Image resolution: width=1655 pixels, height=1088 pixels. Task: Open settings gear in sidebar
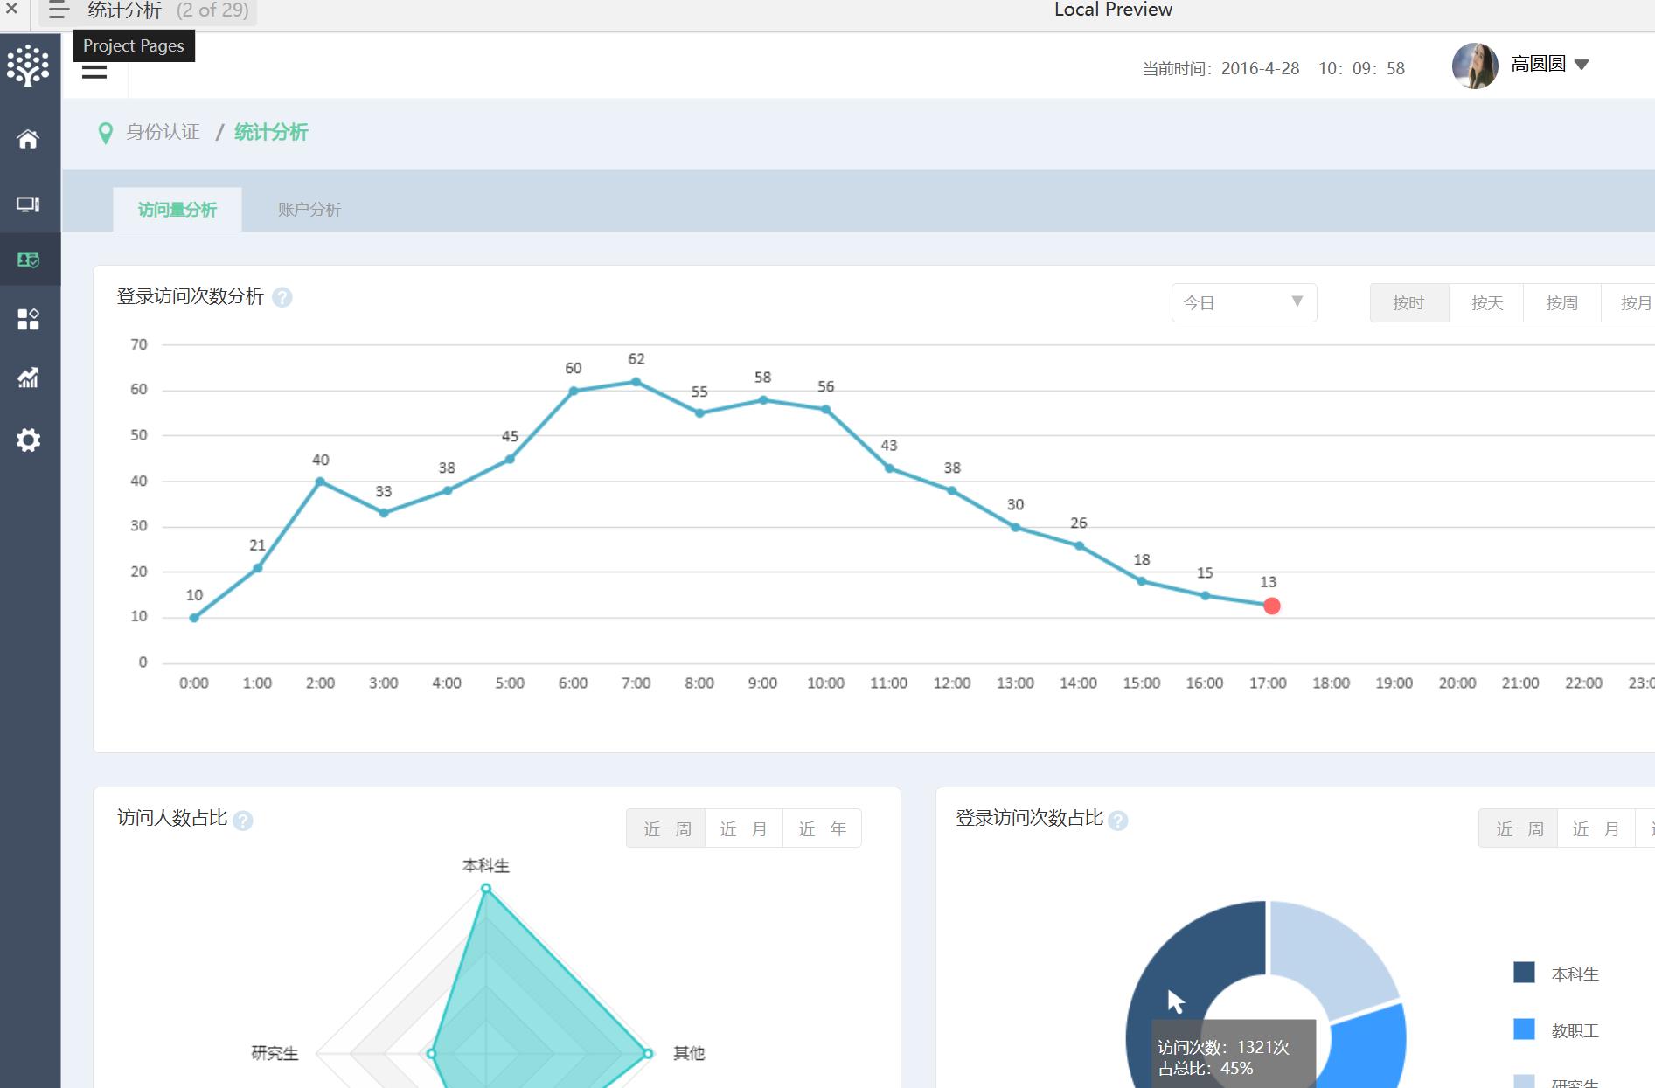[28, 440]
